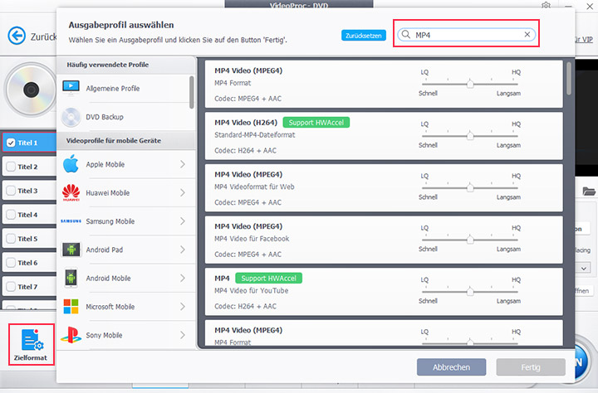This screenshot has height=393, width=598.
Task: Select the 'MP4 Video für Facebook' profile
Action: pyautogui.click(x=384, y=240)
